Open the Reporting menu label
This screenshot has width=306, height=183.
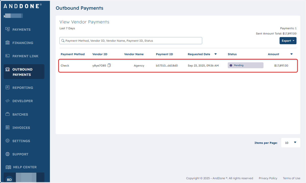click(x=23, y=88)
